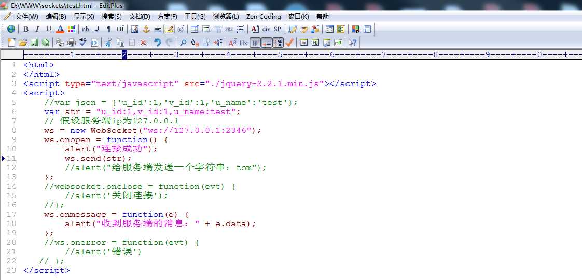Viewport: 582px width, 280px height.
Task: Open 窗口(K) menu
Action: [298, 16]
